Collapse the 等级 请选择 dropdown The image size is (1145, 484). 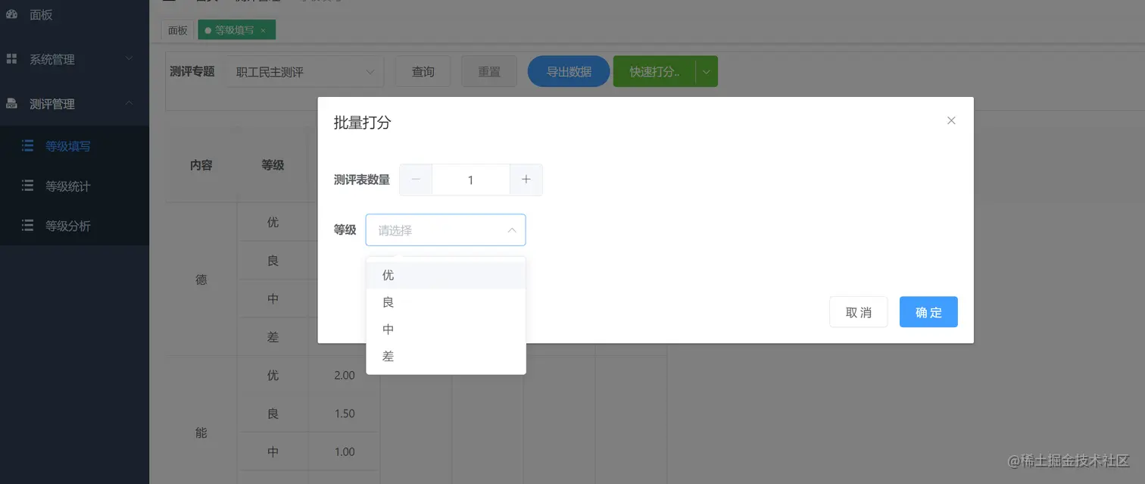point(445,230)
